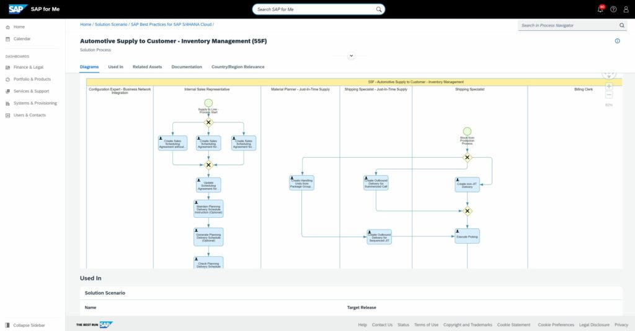Click gateway above Update Scheduling Agreement task
Viewport: 635px width, 331px height.
tap(208, 165)
